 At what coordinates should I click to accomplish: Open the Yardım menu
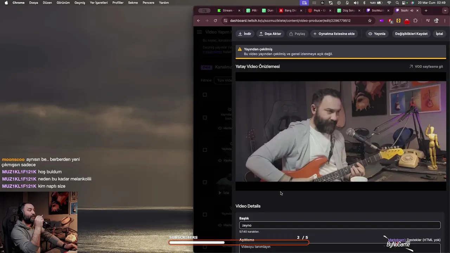[164, 3]
